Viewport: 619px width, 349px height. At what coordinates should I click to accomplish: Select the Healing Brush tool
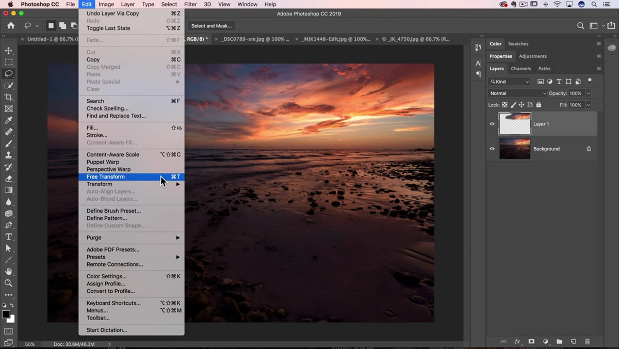pos(9,132)
